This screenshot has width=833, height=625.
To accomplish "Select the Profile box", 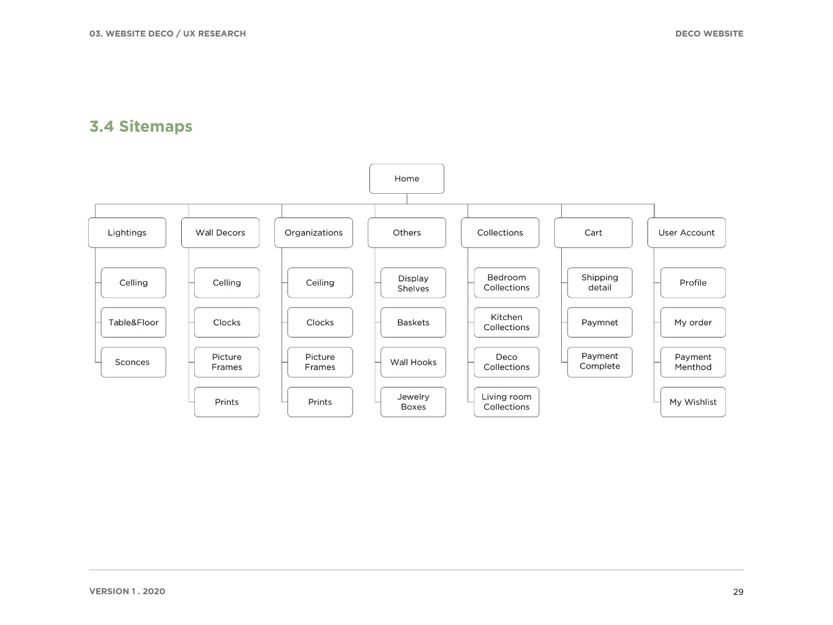I will click(693, 283).
